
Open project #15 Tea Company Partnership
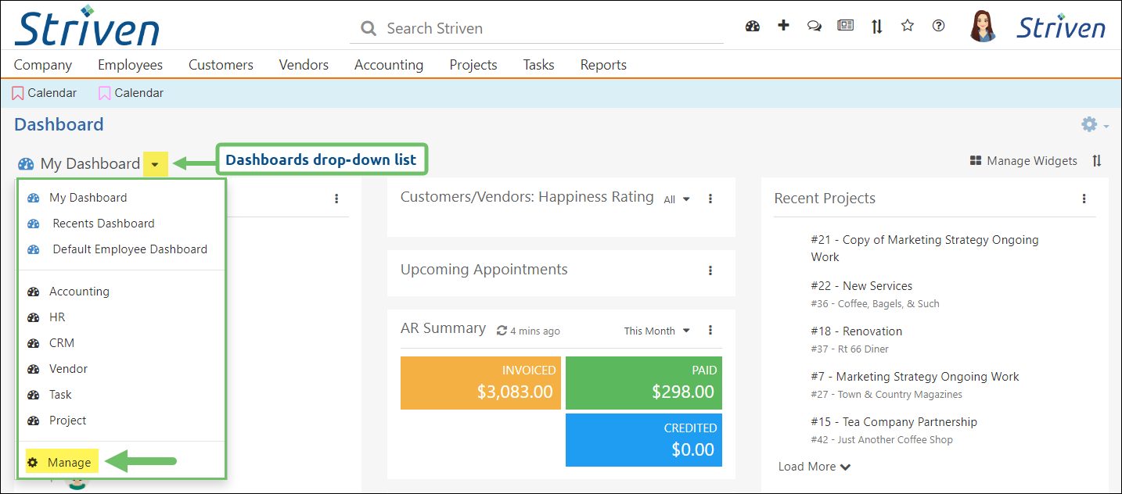[x=894, y=422]
